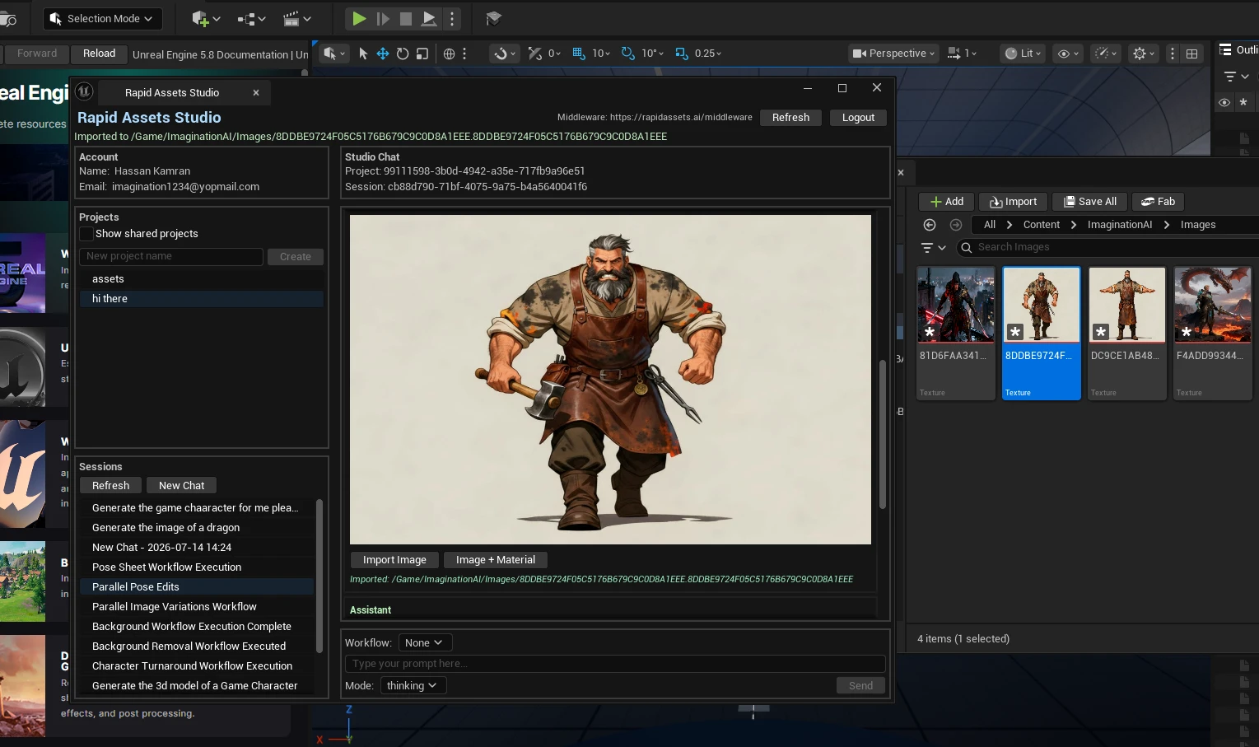This screenshot has width=1259, height=747.
Task: Open viewport settings gear menu
Action: point(1144,54)
